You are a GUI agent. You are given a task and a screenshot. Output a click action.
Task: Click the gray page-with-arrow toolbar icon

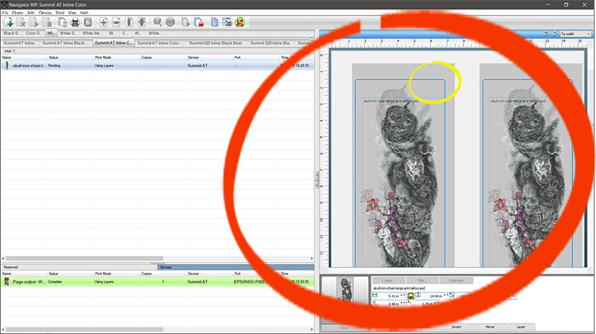(x=186, y=22)
